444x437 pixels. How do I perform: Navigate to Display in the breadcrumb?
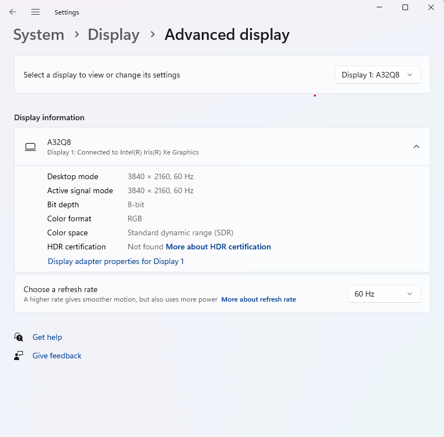coord(114,35)
